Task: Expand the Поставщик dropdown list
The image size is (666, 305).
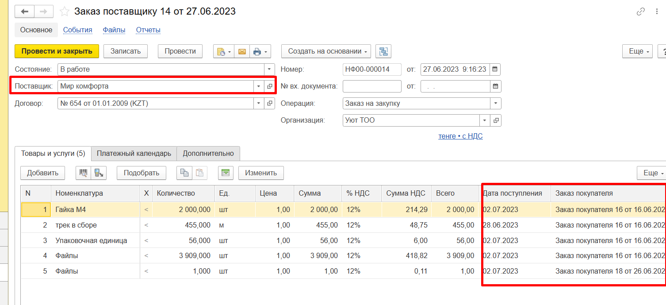Action: [x=258, y=86]
